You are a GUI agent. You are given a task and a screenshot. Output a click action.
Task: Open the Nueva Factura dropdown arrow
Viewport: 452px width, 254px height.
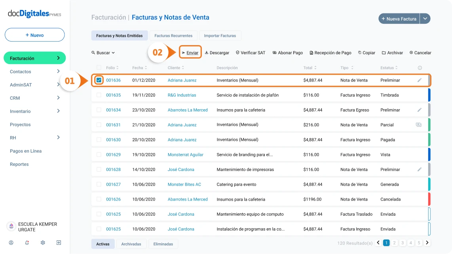pyautogui.click(x=425, y=19)
